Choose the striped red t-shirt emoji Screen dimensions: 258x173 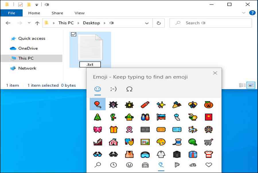[209, 154]
